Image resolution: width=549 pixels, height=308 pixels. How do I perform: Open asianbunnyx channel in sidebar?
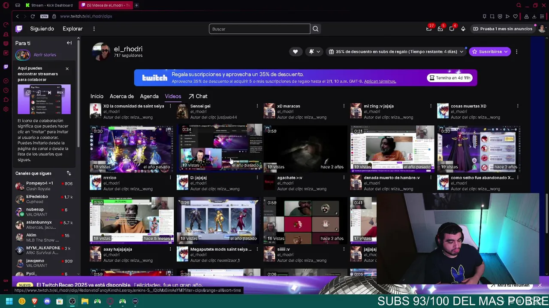pos(45,225)
